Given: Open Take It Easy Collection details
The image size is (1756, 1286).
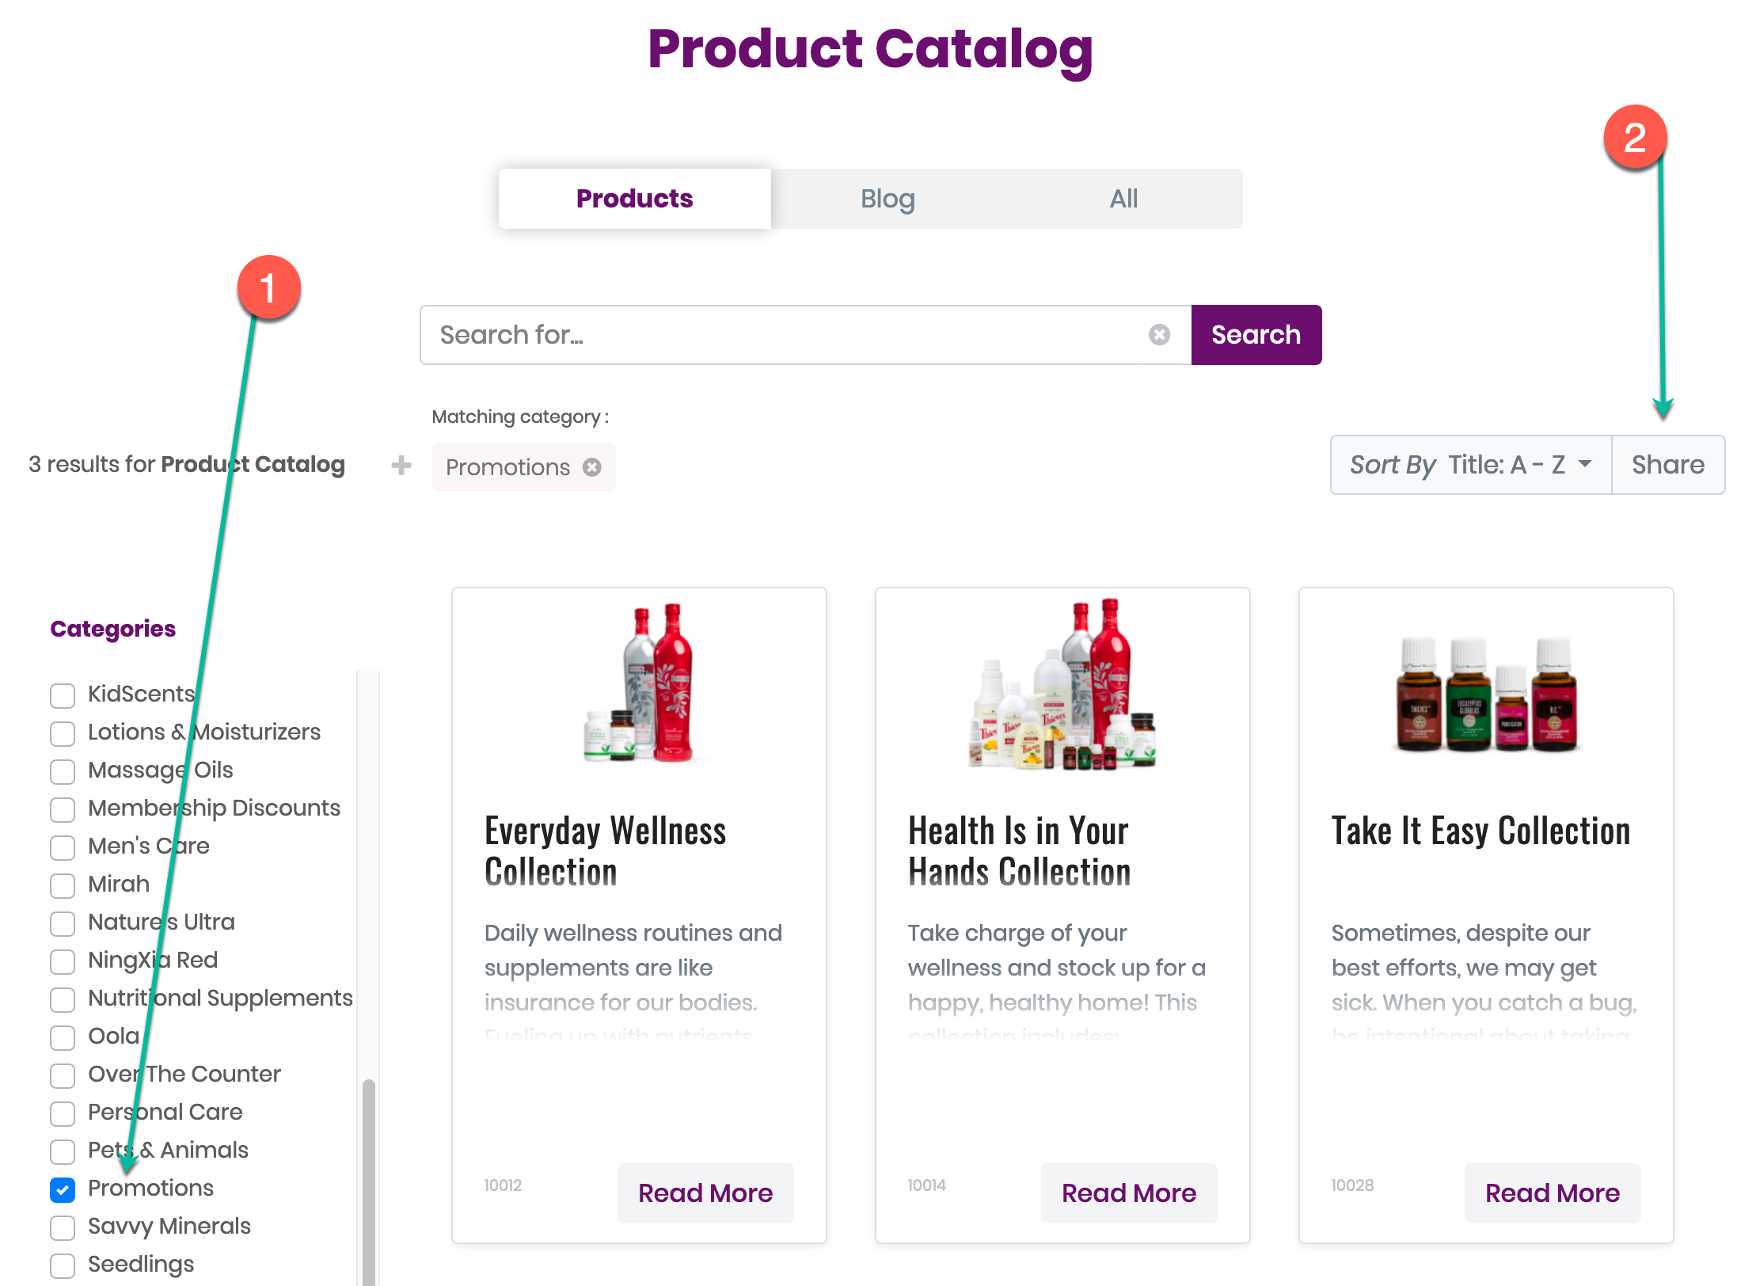Looking at the screenshot, I should click(1552, 1193).
